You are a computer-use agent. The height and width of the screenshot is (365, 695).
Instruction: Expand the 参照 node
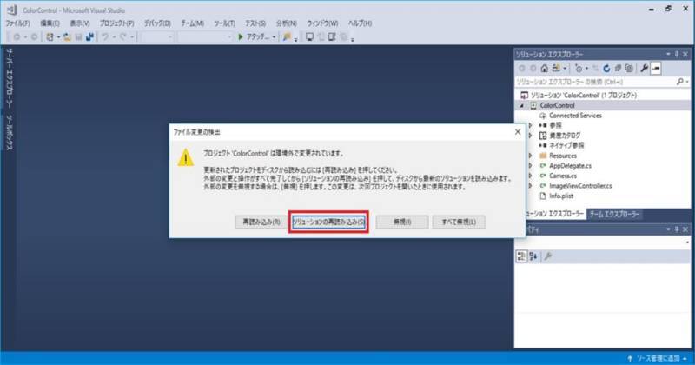tap(530, 125)
